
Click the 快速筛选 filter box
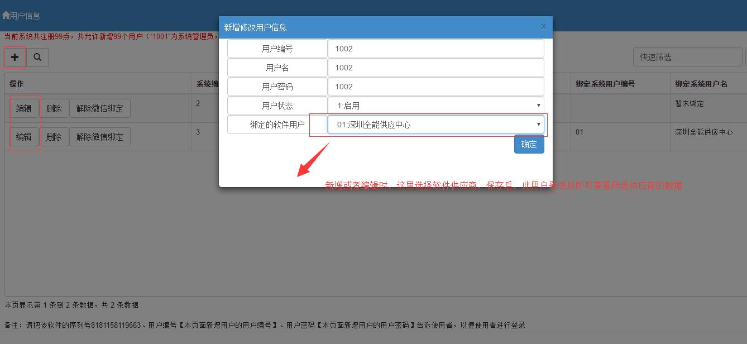(687, 57)
